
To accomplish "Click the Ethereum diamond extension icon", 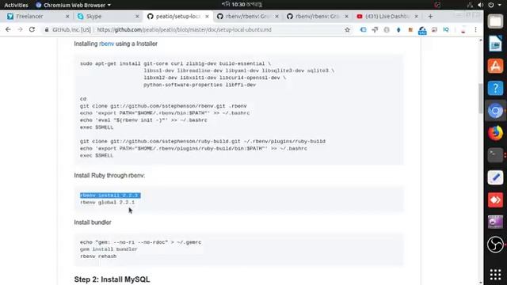I will (x=398, y=30).
